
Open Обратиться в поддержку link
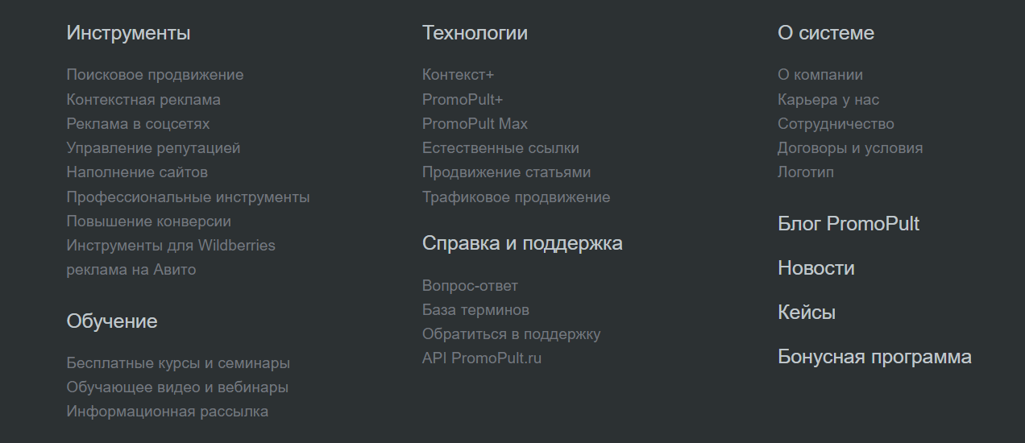(511, 334)
